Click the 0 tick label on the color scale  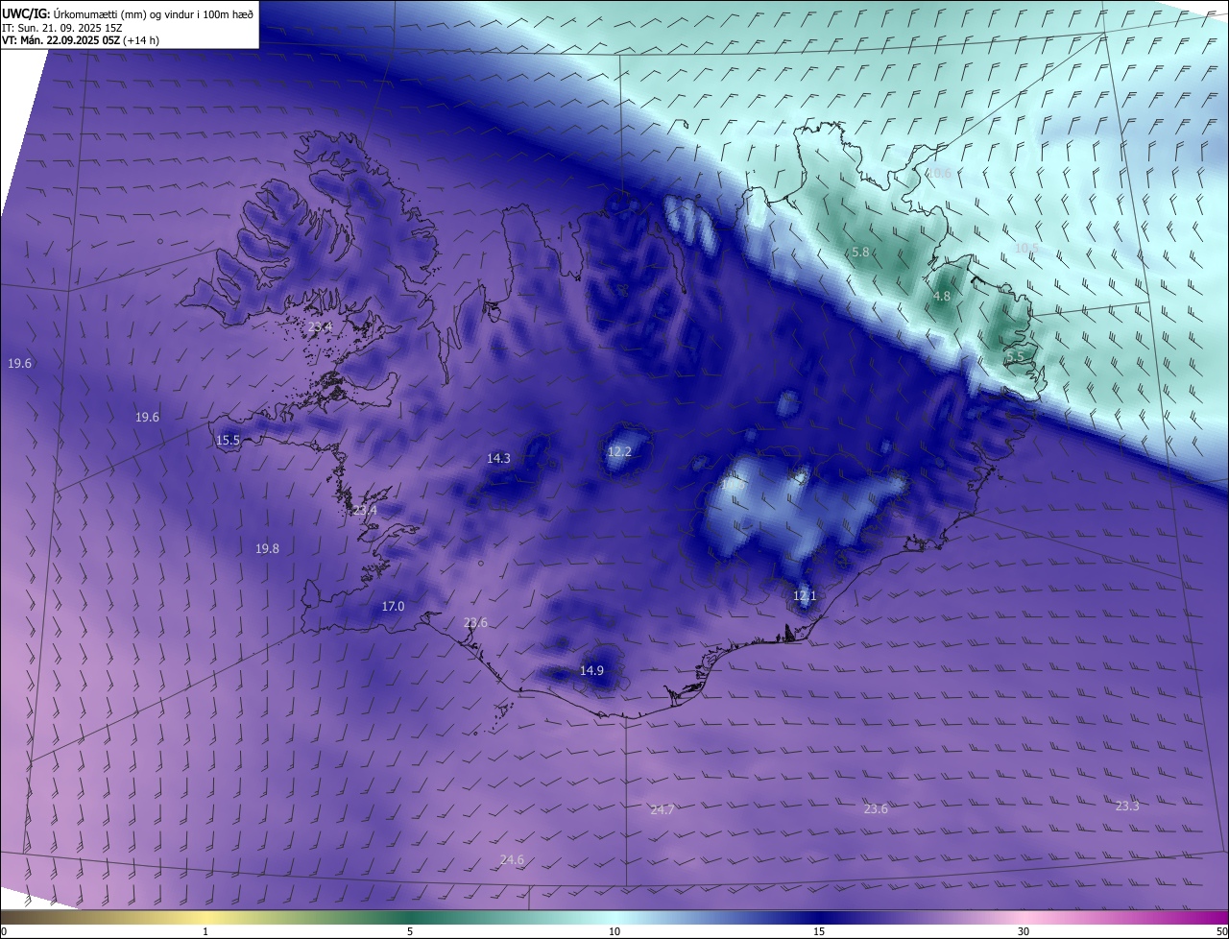click(4, 931)
